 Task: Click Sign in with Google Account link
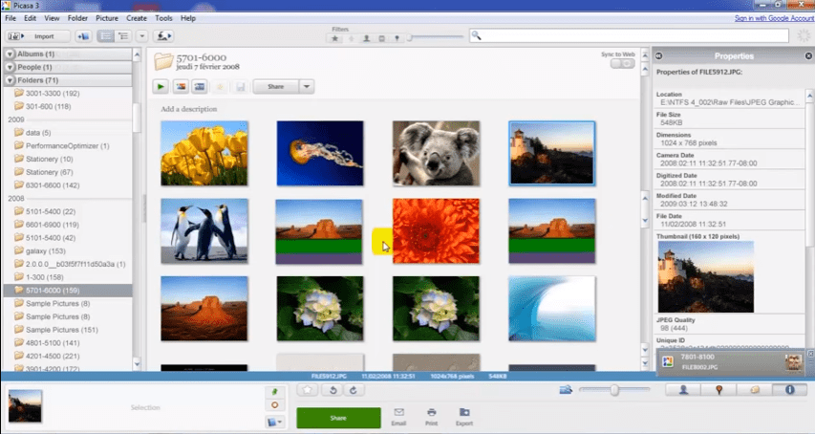775,18
